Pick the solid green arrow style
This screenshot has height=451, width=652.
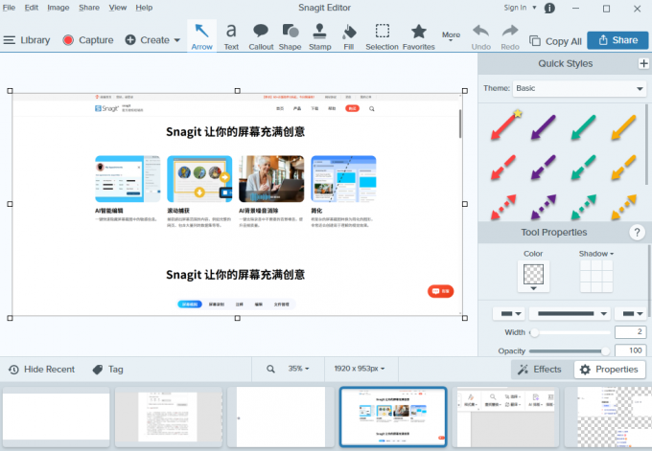pos(584,126)
